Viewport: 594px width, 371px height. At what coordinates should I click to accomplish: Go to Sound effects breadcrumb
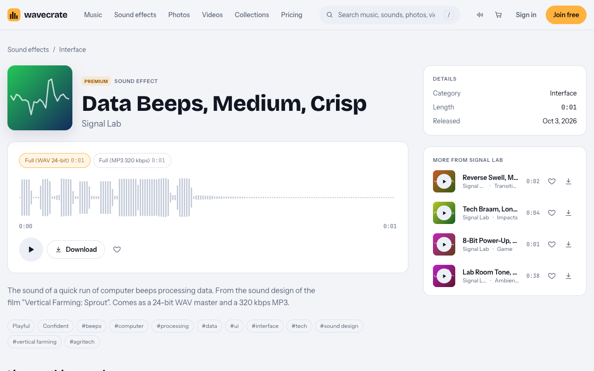pos(28,50)
